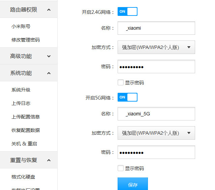Collapse the 系统功能 section
Image resolution: width=215 pixels, height=190 pixels.
[29, 73]
